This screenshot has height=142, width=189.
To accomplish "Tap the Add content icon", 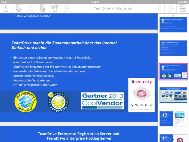I will click(x=54, y=7).
